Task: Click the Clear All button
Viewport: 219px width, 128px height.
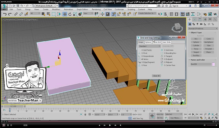Action: coord(156,76)
